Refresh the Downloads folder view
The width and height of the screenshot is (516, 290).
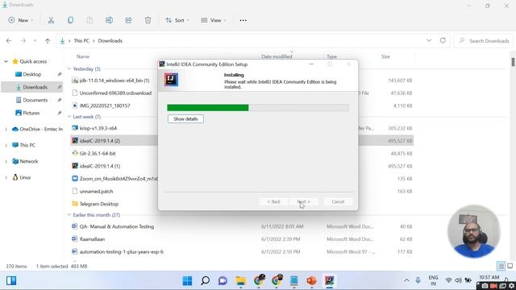pos(443,40)
